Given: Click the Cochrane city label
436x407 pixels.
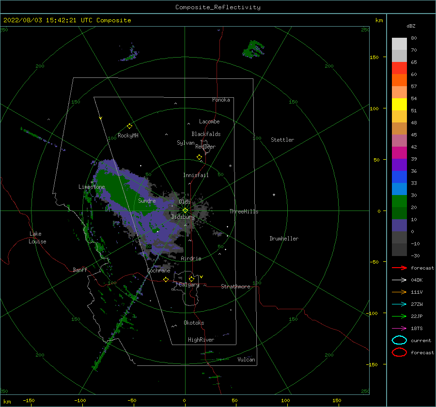Looking at the screenshot, I should point(158,271).
